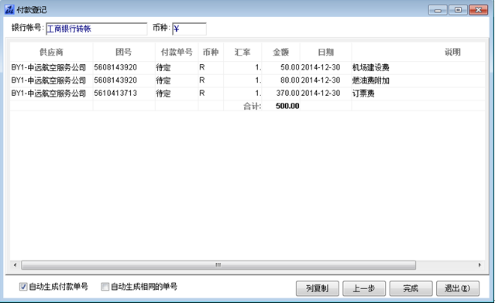Focus the 币种 input field
Viewport: 495px width, 303px height.
point(190,29)
